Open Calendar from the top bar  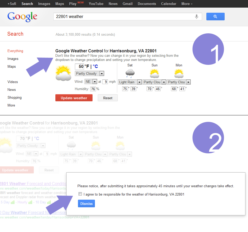[x=169, y=4]
